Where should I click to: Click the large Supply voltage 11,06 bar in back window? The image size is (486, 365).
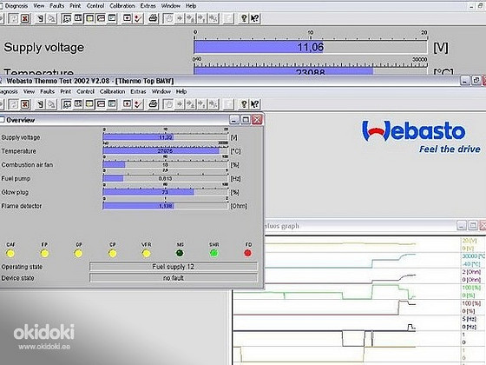pyautogui.click(x=311, y=47)
